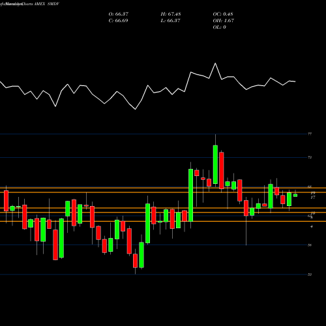Select the 58 price axis label
This screenshot has width=326, height=326.
tap(310, 245)
